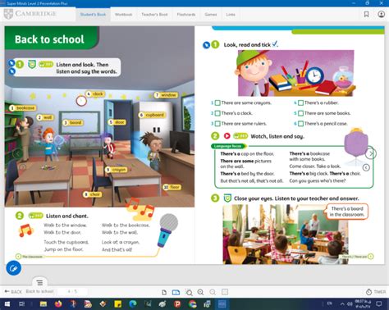Click the small circled arrow below the next-page arrow

(366, 167)
